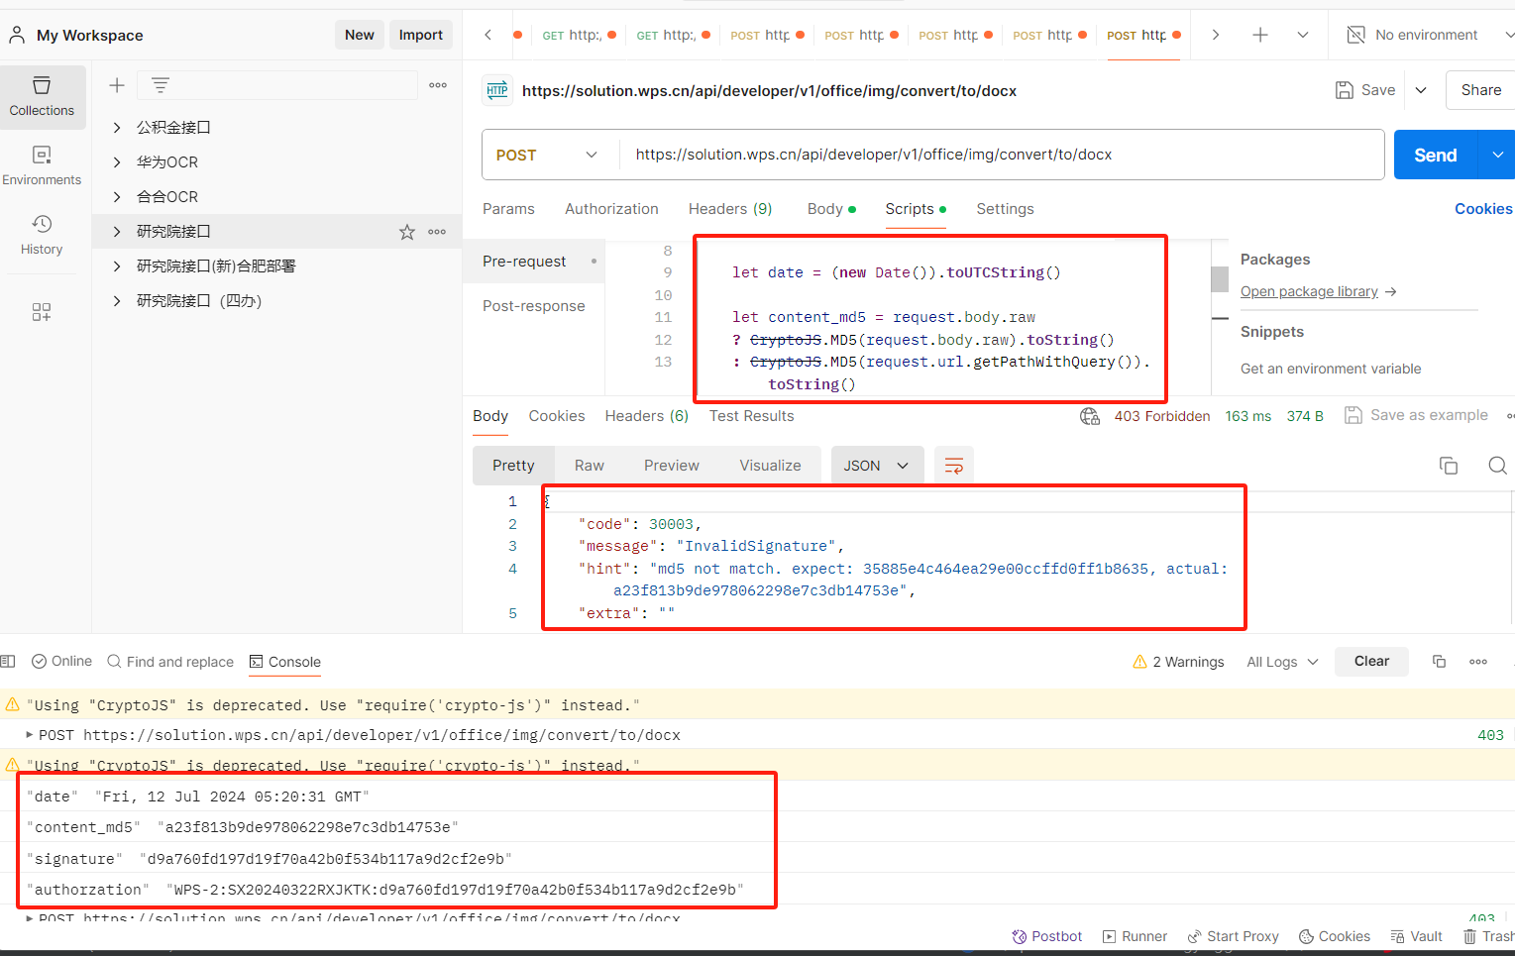Create new collection with plus icon
Screen dimensions: 1515x956
[x=117, y=85]
